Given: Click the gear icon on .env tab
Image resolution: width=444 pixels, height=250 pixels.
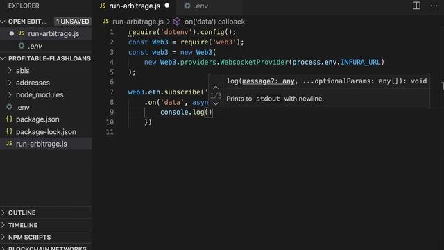Looking at the screenshot, I should (187, 6).
